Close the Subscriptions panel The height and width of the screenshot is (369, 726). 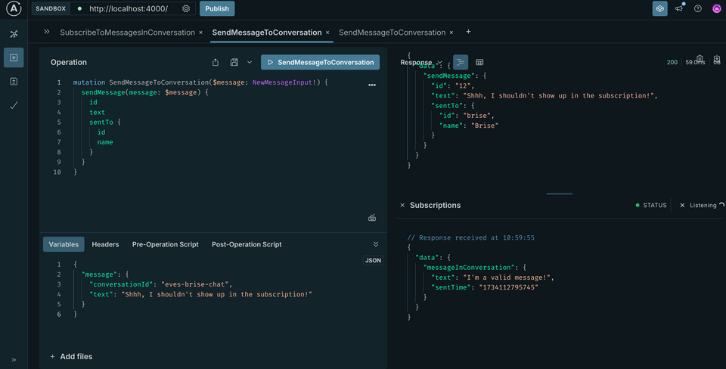pos(402,205)
